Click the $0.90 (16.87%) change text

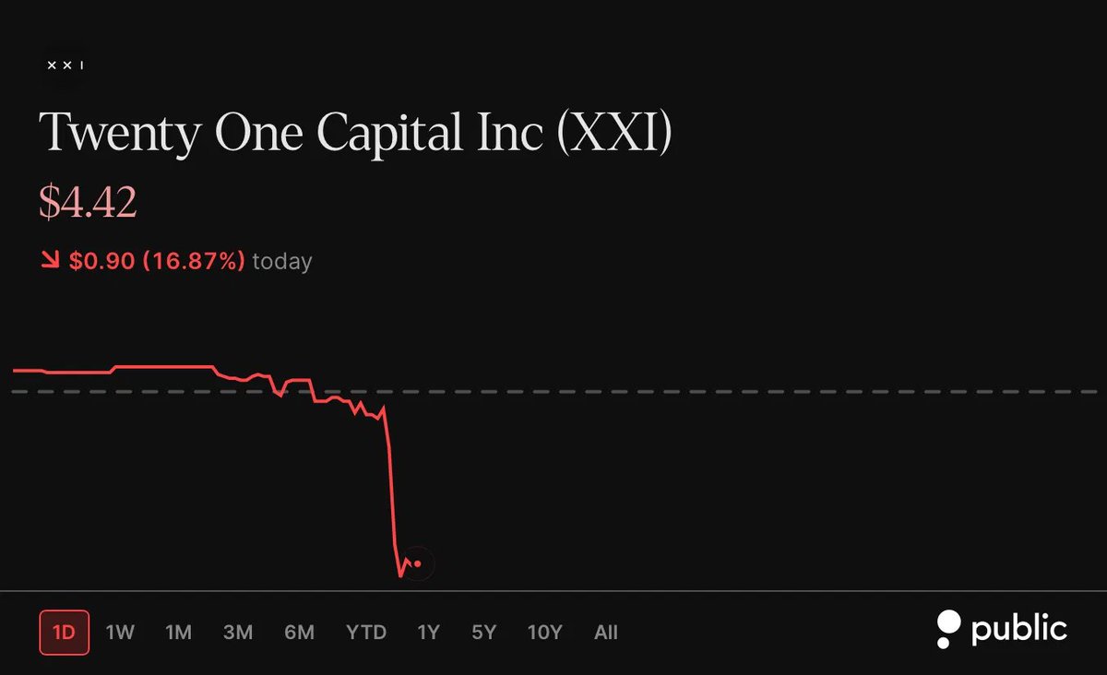pyautogui.click(x=157, y=261)
